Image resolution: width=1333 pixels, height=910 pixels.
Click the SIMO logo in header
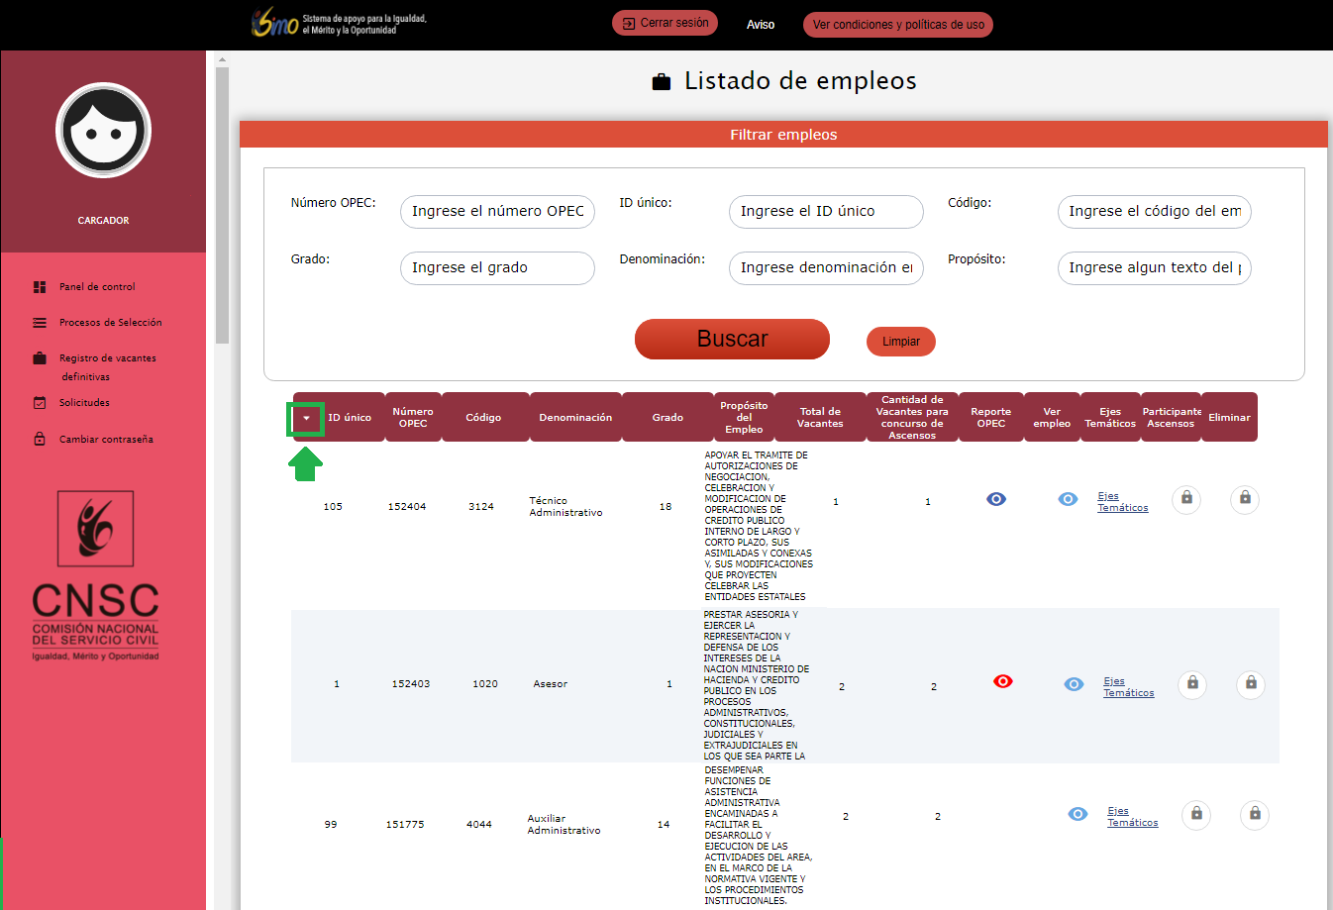pos(275,23)
